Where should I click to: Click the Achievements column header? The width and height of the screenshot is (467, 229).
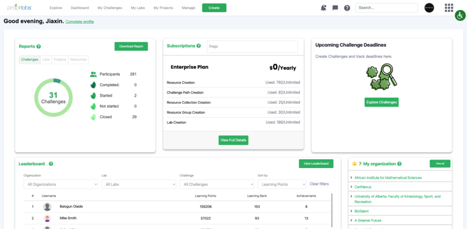point(306,196)
